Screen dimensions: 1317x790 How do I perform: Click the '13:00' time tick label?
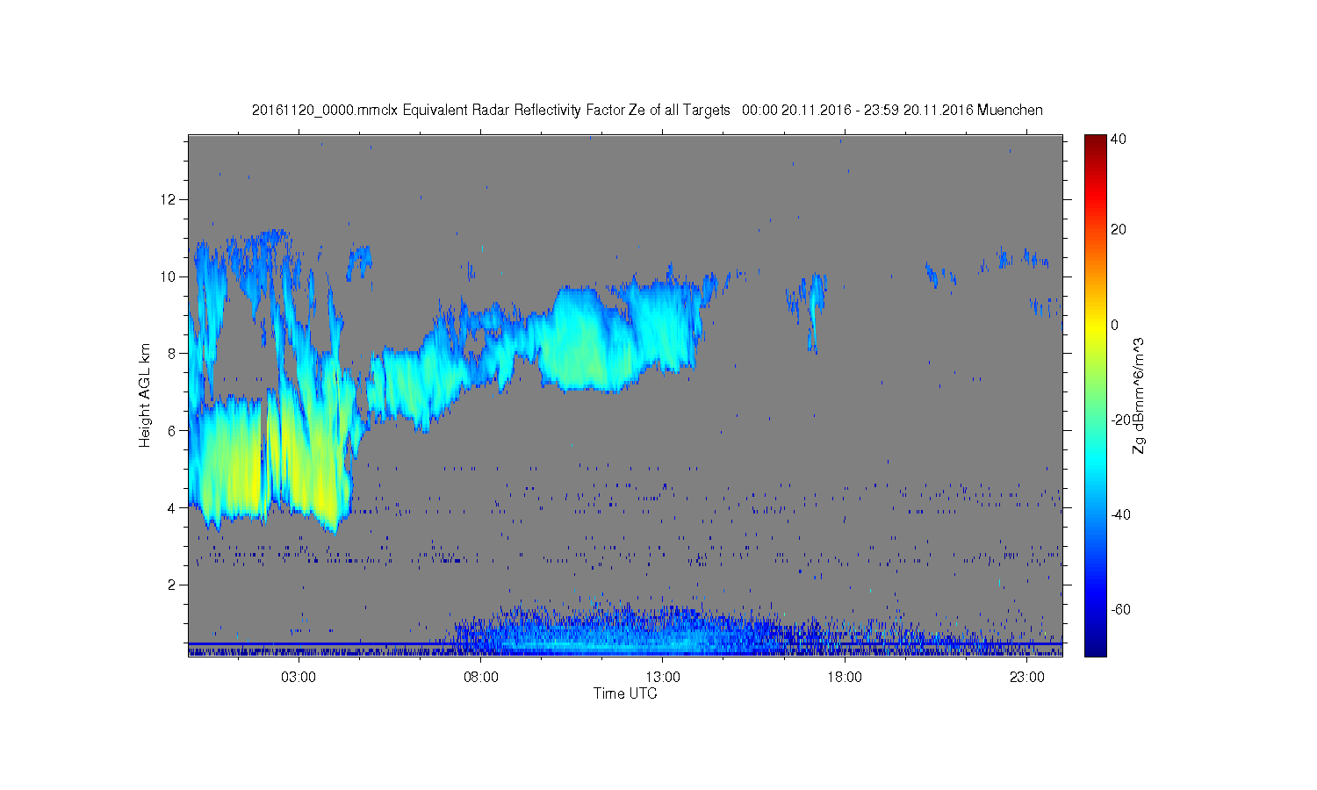pos(663,678)
